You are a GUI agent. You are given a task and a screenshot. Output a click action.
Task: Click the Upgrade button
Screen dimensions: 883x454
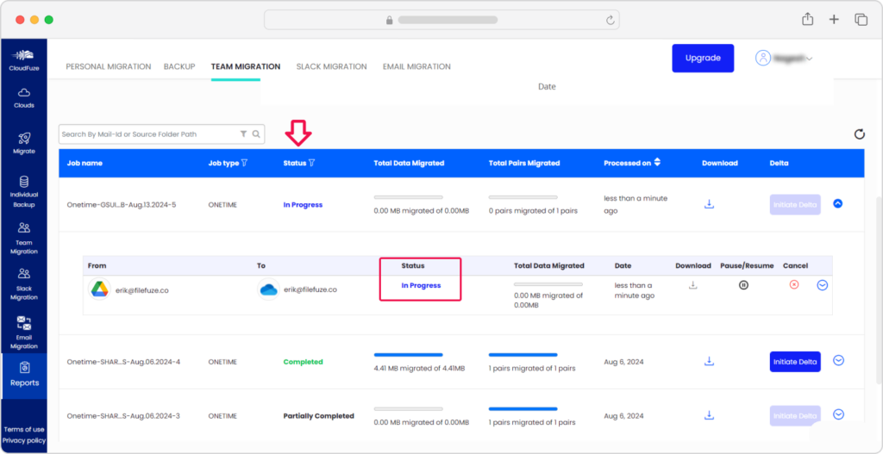click(703, 58)
